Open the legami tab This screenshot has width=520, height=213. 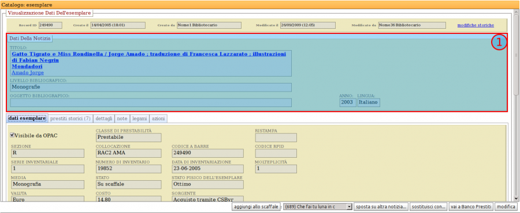tap(139, 118)
